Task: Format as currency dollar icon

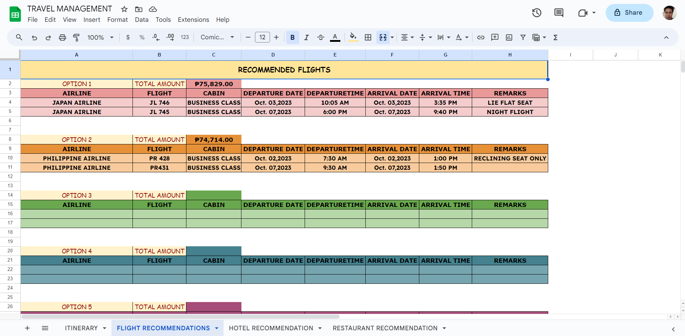Action: point(128,37)
